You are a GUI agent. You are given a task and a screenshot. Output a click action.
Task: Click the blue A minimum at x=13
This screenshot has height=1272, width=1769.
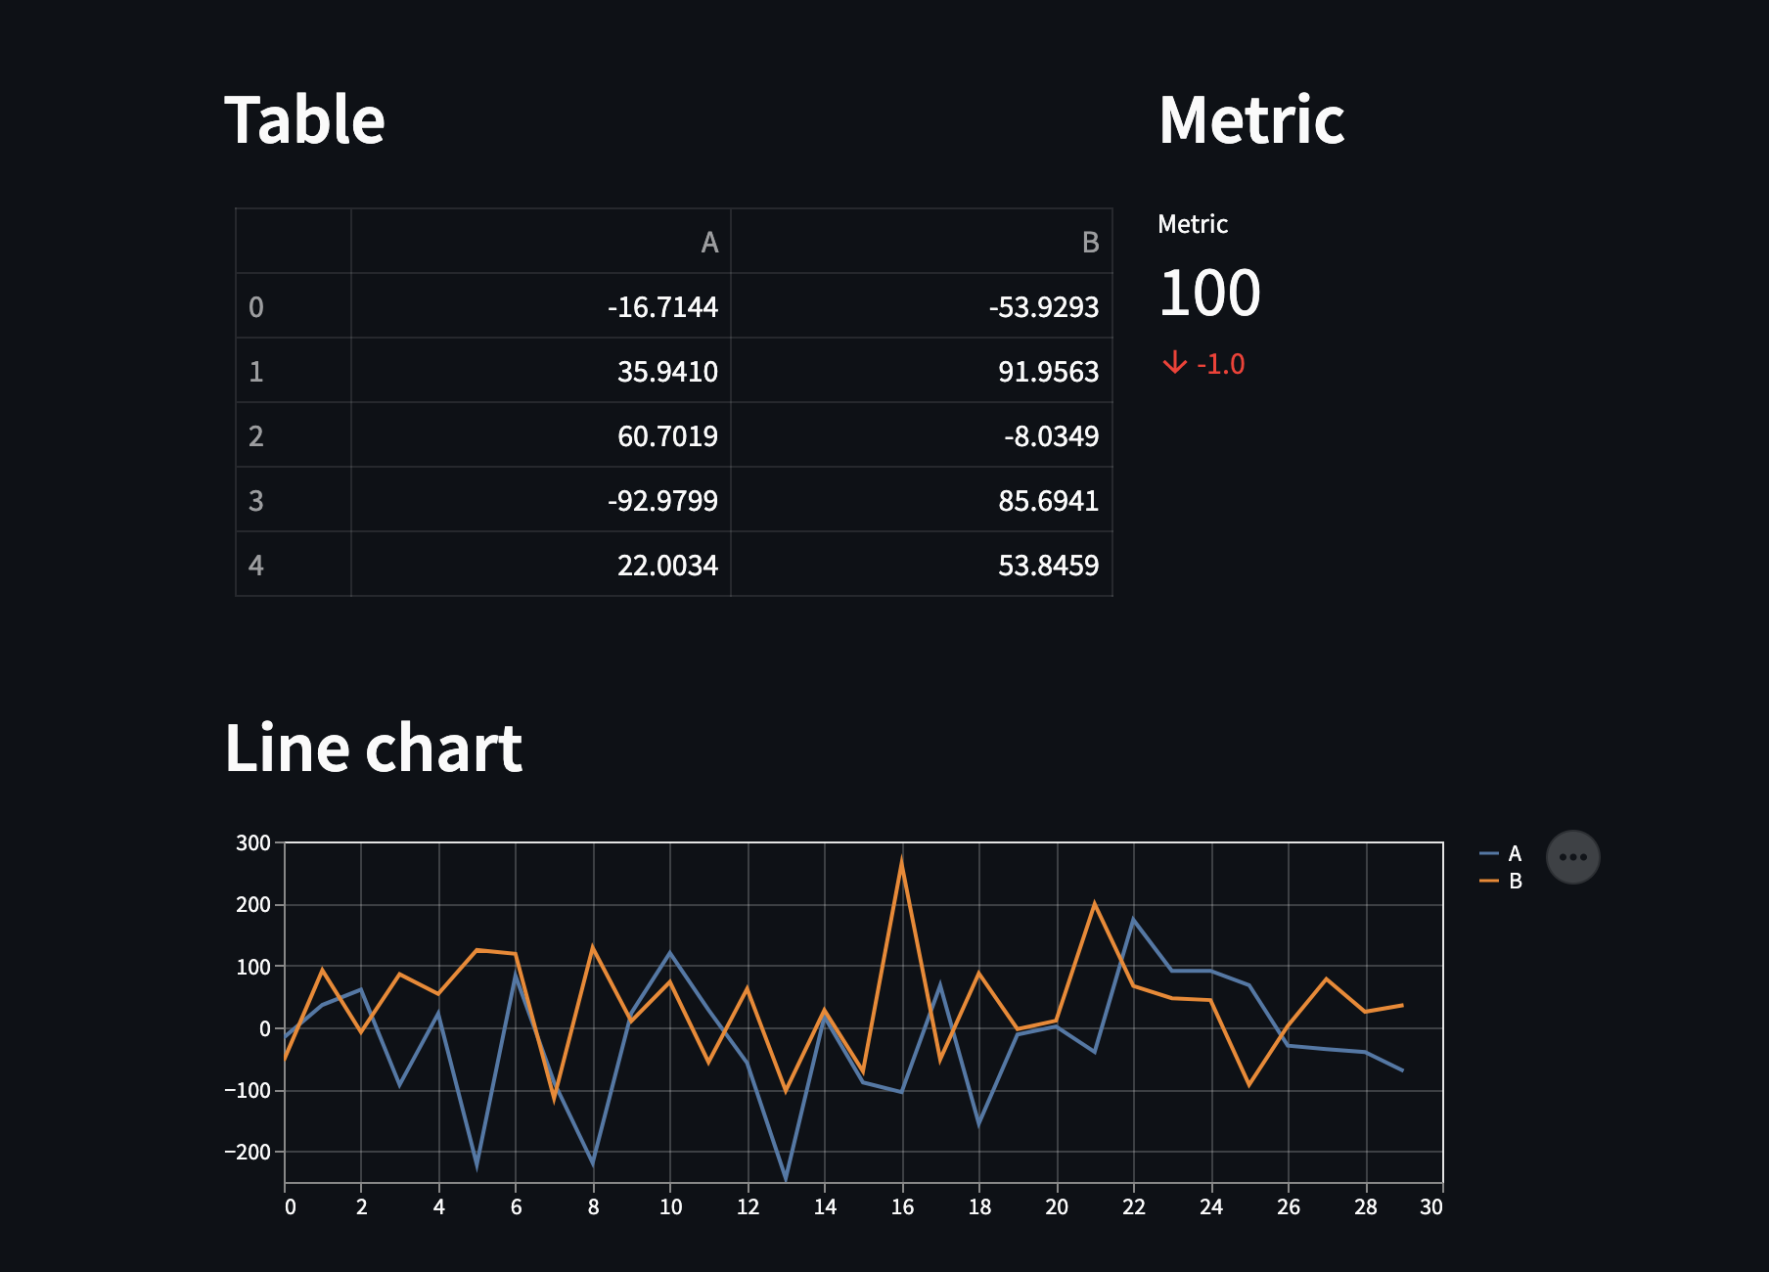tap(786, 1177)
